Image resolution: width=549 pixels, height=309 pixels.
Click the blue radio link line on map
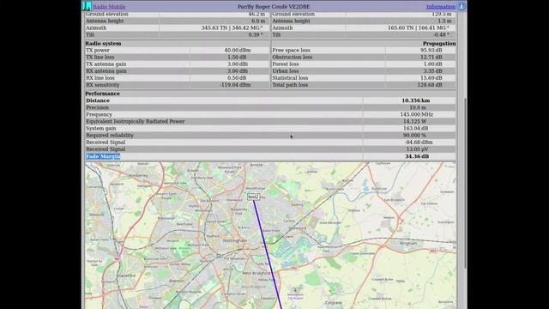(x=268, y=254)
